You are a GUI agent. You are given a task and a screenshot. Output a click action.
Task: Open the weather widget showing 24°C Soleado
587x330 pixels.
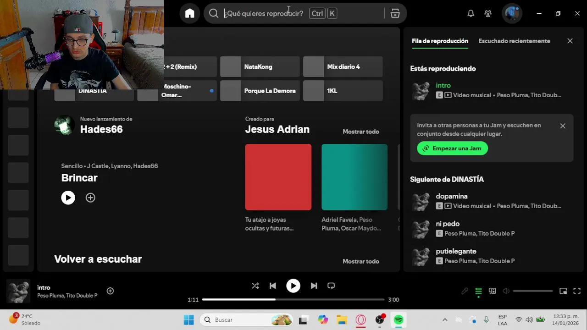tap(25, 319)
